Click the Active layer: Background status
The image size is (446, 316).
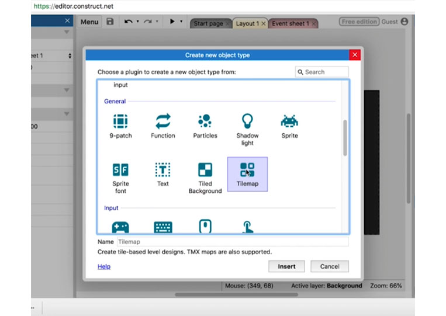327,286
